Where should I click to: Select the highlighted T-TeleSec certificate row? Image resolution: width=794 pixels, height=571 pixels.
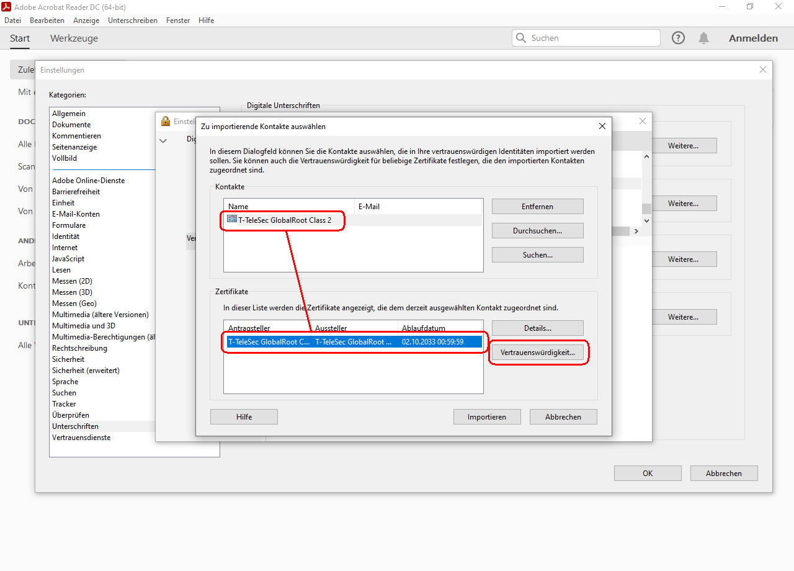(x=354, y=341)
